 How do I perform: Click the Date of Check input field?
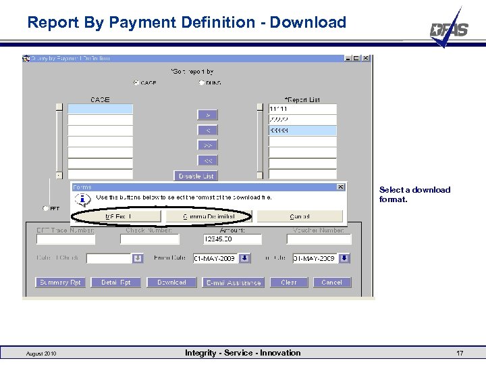(x=109, y=258)
